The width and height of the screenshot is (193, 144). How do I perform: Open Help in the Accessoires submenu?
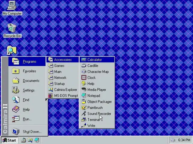click(97, 84)
